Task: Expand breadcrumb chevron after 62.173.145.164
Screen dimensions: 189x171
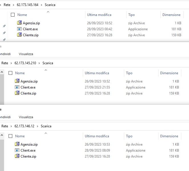Action: tap(41, 5)
